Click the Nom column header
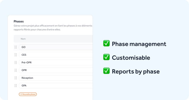Screen dimensions: 189x100 pos(23,39)
